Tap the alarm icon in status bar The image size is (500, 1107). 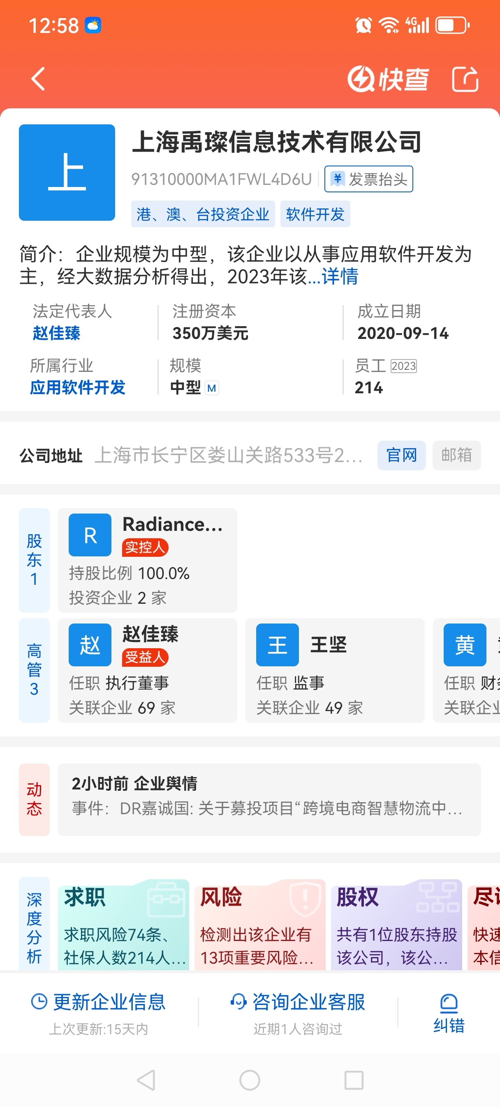tap(363, 26)
